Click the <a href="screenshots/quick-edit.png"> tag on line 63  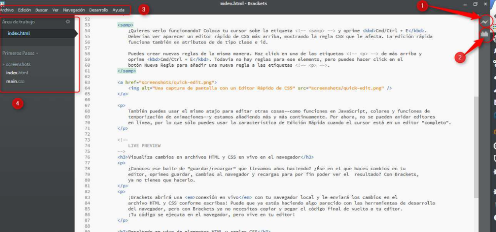pyautogui.click(x=167, y=82)
